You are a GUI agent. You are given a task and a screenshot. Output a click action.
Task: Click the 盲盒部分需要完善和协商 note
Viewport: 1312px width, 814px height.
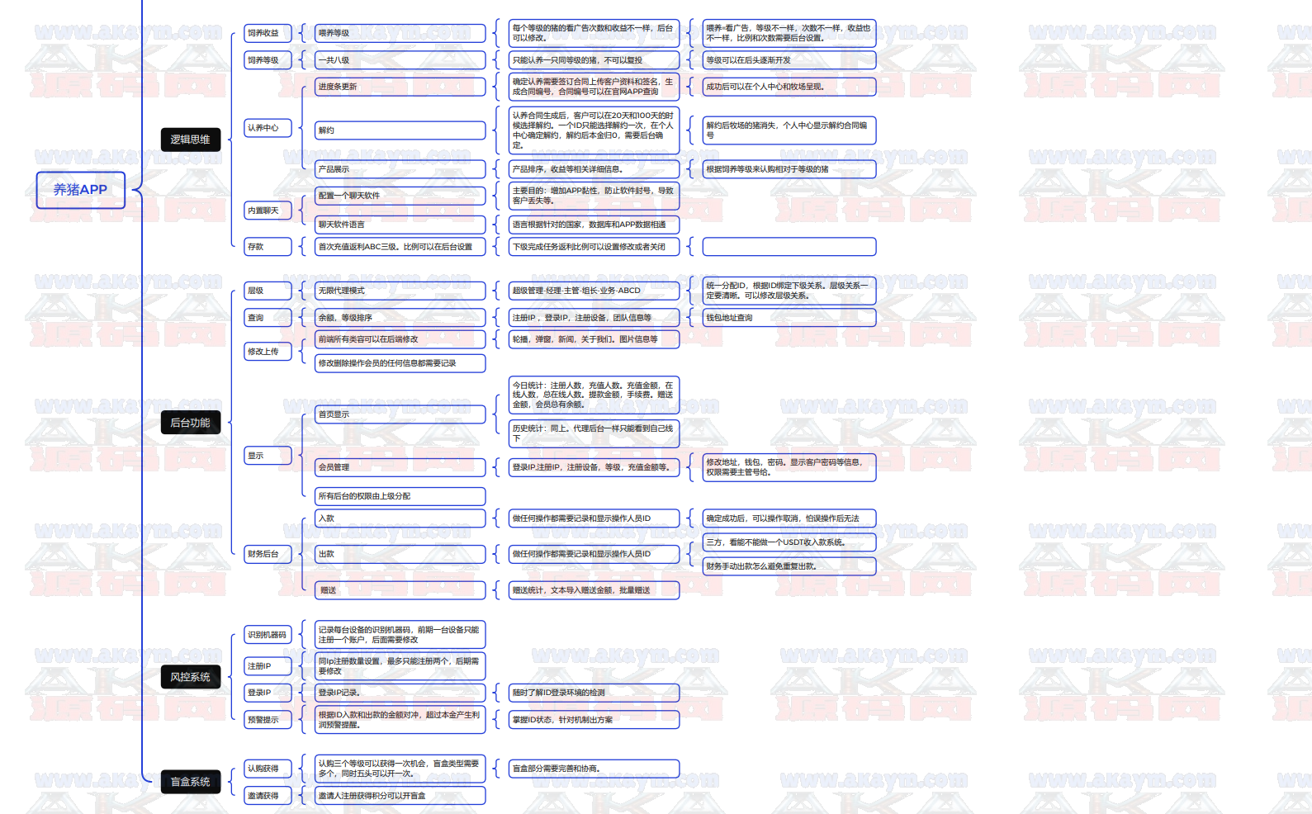pyautogui.click(x=594, y=769)
